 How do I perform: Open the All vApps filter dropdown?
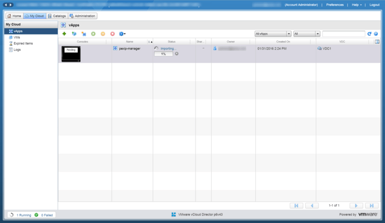click(x=273, y=34)
